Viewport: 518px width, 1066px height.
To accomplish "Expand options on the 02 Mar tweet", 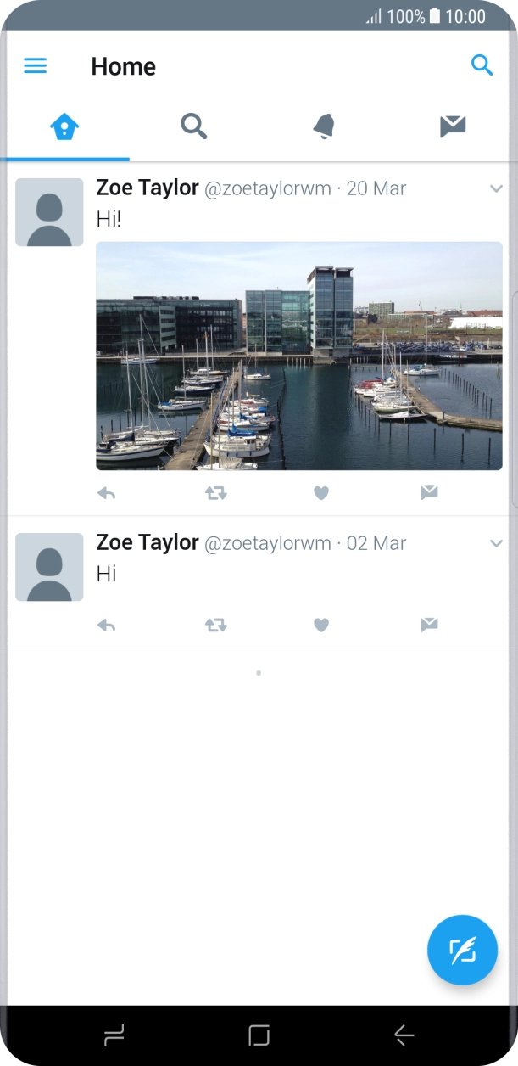I will tap(496, 543).
